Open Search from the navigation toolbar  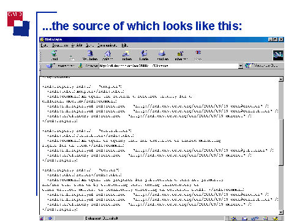[126, 55]
